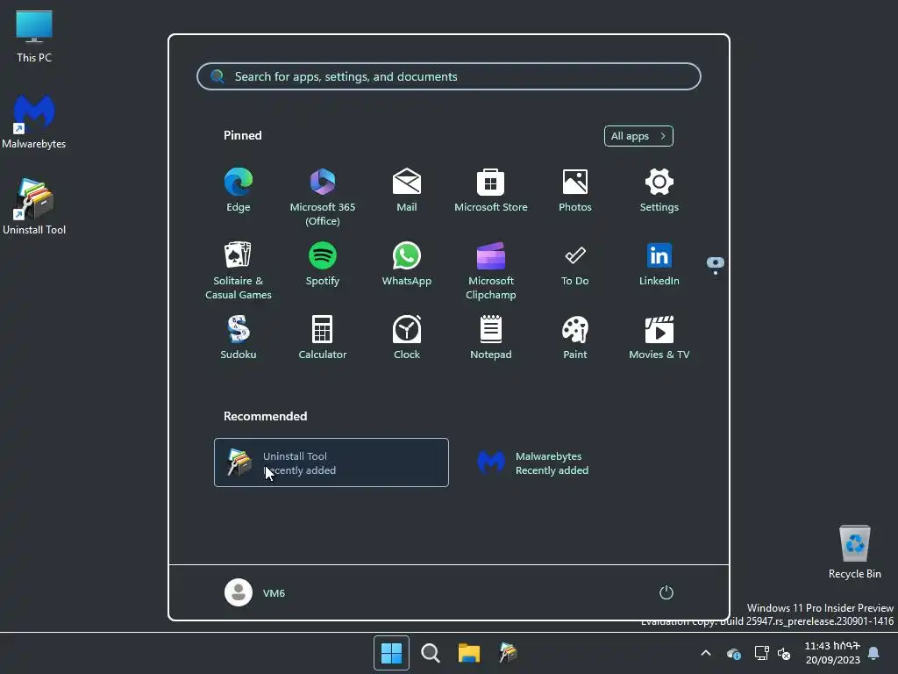Open Settings from pinned apps

659,190
